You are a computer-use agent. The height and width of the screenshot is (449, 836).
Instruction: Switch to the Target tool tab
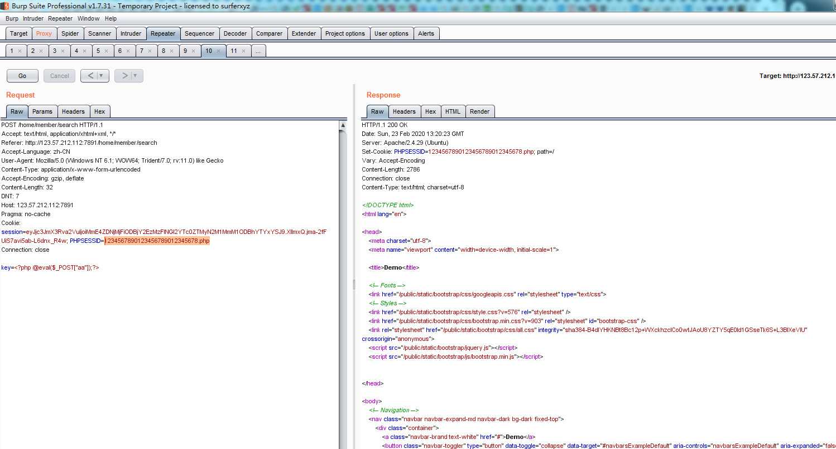(19, 33)
